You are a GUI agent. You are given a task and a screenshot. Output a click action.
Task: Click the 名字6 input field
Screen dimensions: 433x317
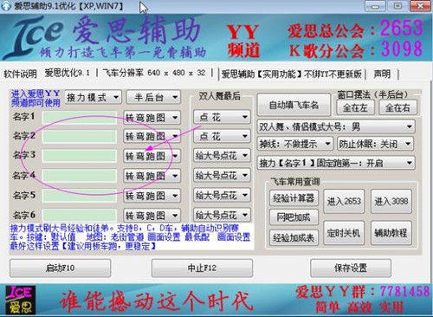click(80, 216)
